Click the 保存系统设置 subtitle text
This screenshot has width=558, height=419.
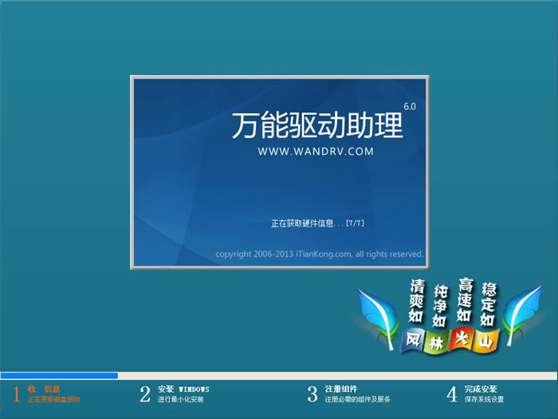click(484, 399)
